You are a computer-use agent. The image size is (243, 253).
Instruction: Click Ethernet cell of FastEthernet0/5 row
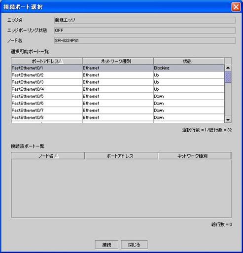(118, 96)
